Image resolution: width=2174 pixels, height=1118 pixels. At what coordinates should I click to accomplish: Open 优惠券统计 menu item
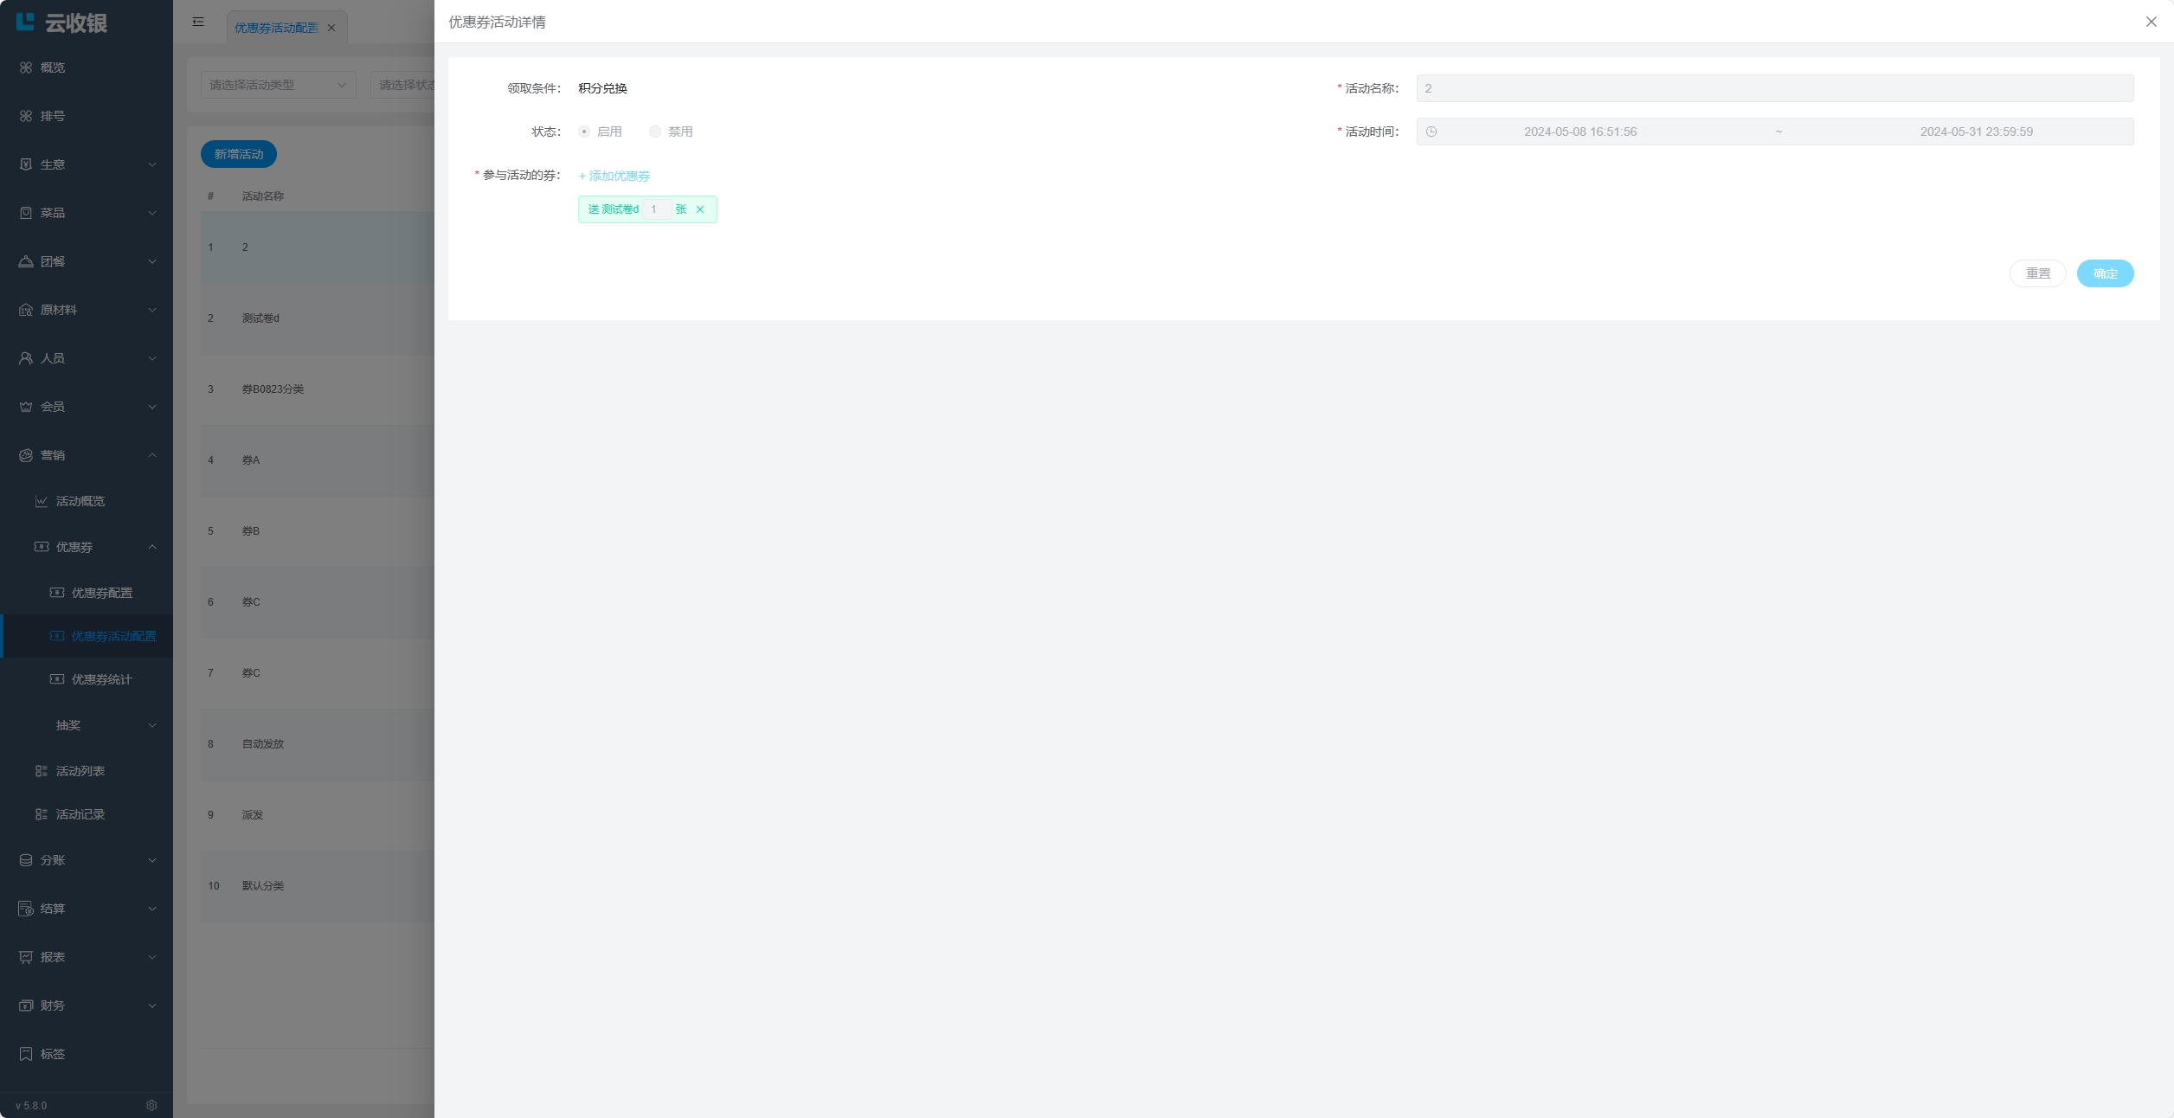tap(101, 679)
